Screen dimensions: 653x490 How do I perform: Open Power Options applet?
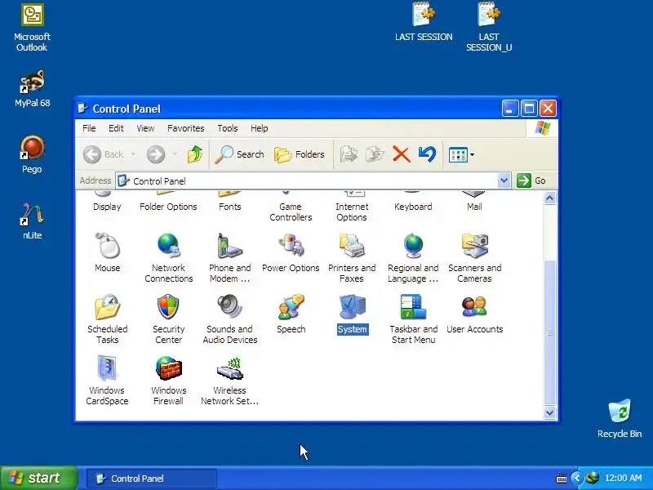(x=291, y=247)
